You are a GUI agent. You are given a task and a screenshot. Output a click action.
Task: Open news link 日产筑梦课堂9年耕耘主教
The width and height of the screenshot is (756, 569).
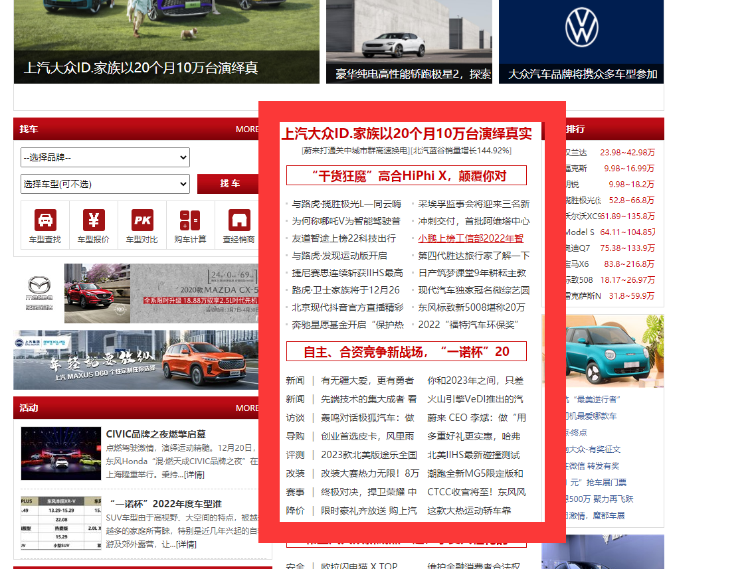tap(472, 273)
